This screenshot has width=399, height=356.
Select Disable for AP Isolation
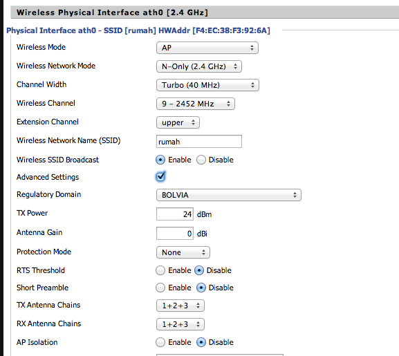coord(201,342)
